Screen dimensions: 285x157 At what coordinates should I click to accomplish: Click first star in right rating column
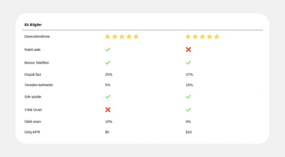(188, 37)
